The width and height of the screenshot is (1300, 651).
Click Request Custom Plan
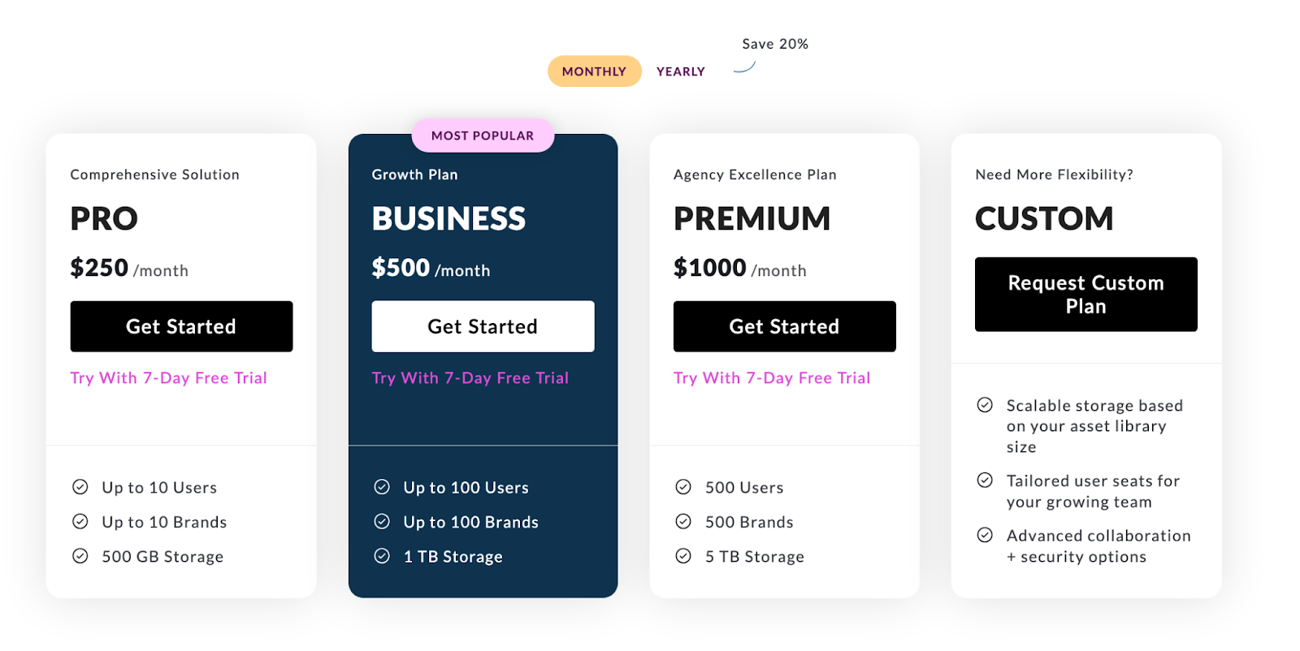pyautogui.click(x=1085, y=294)
